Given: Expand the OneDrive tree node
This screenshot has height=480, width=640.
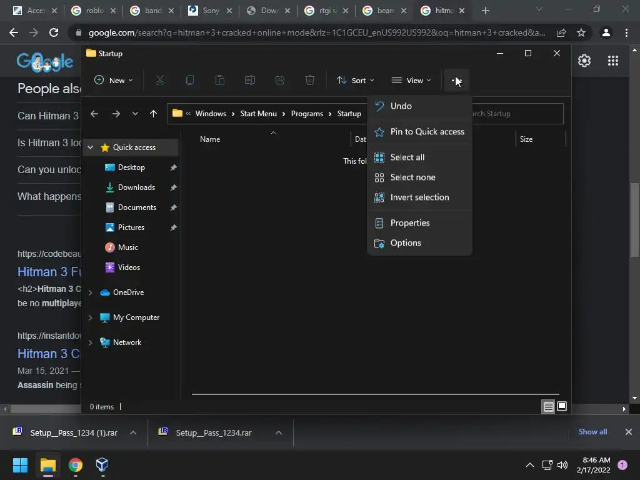Looking at the screenshot, I should [91, 292].
